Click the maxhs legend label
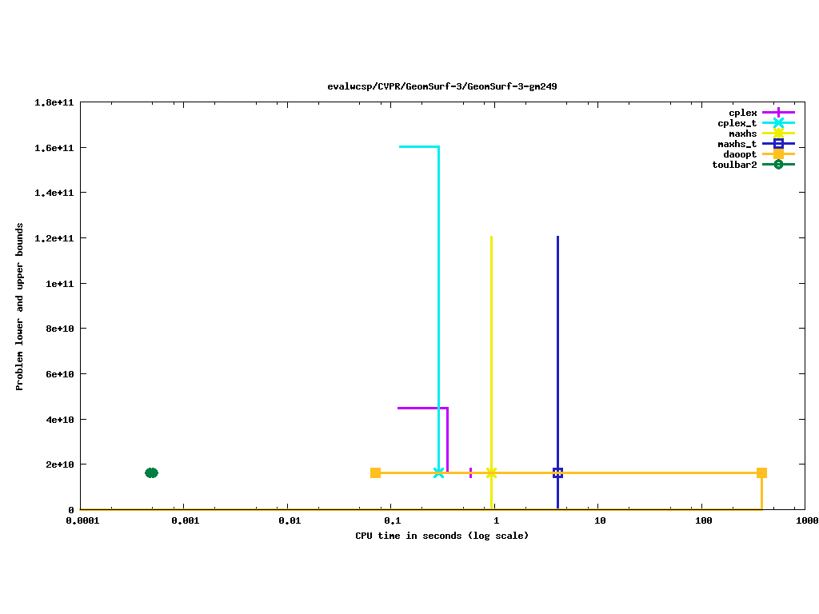Viewport: 819px width, 614px height. (x=742, y=134)
